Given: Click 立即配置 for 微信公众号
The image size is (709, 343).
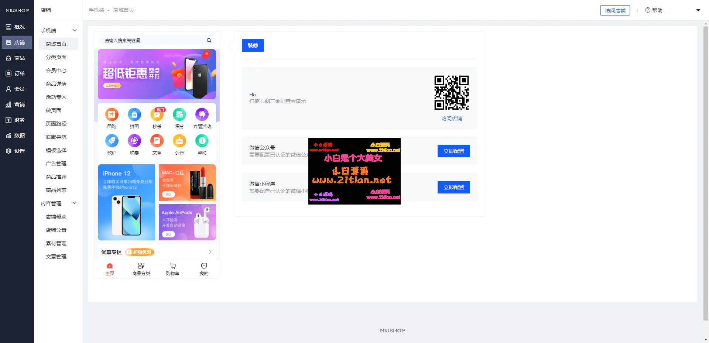Looking at the screenshot, I should click(454, 151).
